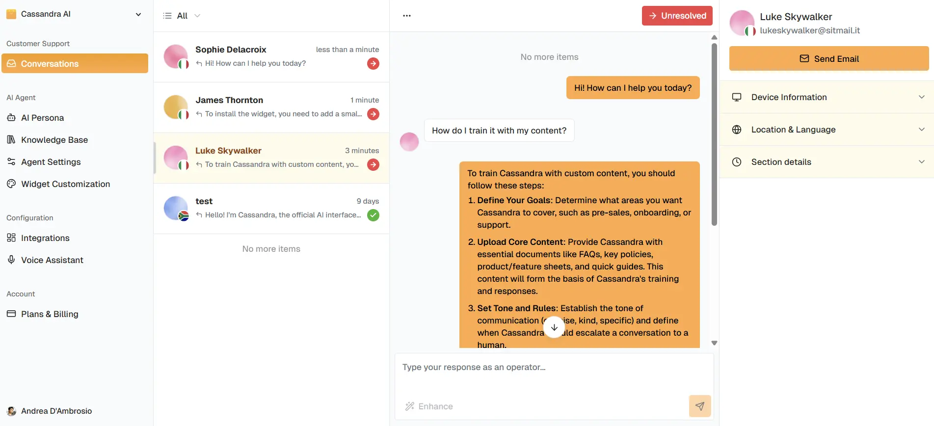
Task: Click Sophie Delacroix unresolved red arrow icon
Action: [x=373, y=63]
